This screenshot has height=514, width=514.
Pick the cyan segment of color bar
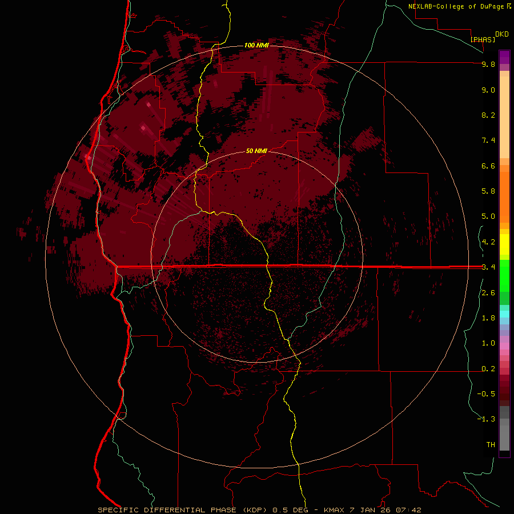pyautogui.click(x=504, y=314)
